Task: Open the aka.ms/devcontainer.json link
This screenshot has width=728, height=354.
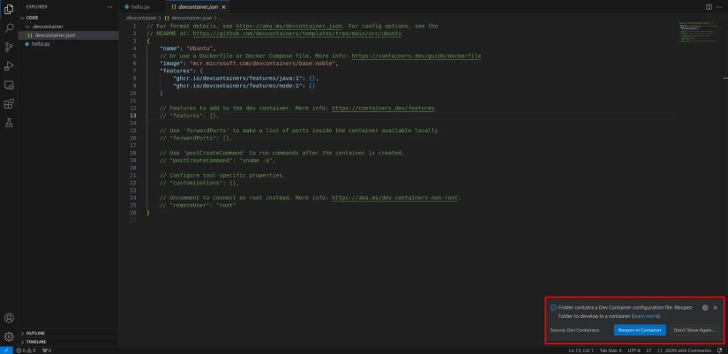Action: coord(289,26)
